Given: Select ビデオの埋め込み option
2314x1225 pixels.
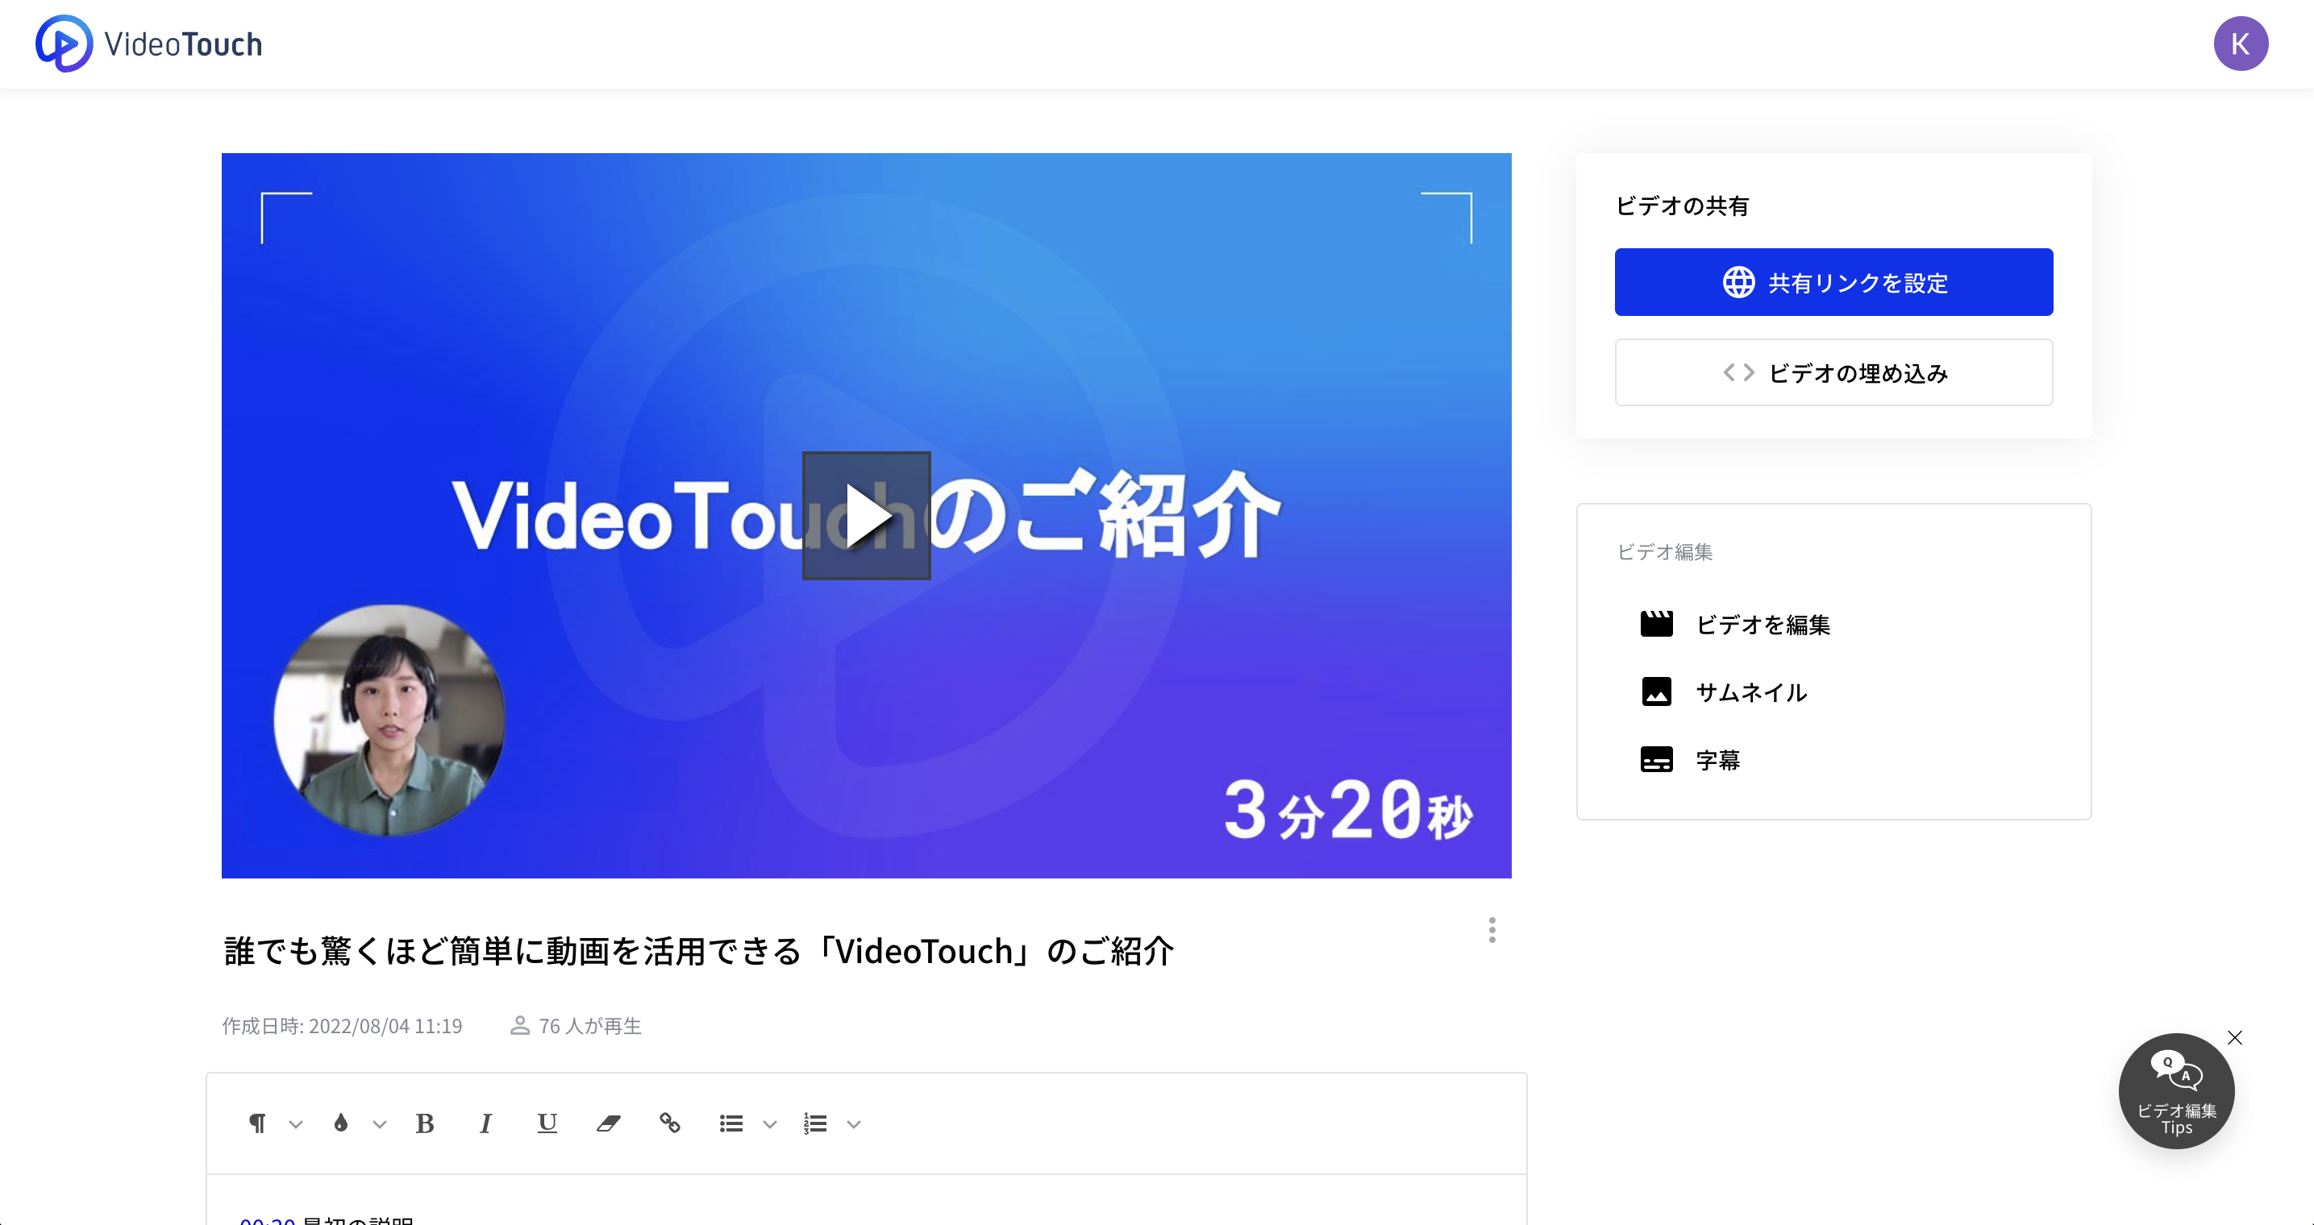Looking at the screenshot, I should pos(1833,372).
